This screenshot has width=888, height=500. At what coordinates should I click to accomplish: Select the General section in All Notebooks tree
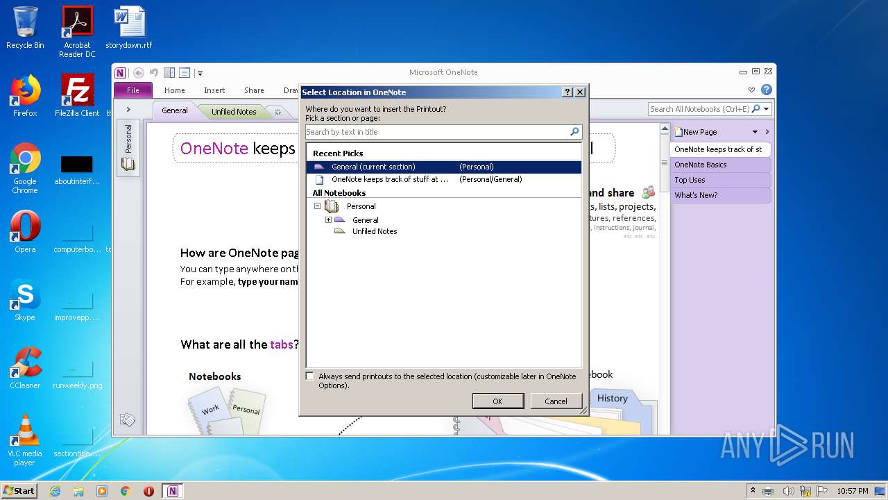[365, 220]
